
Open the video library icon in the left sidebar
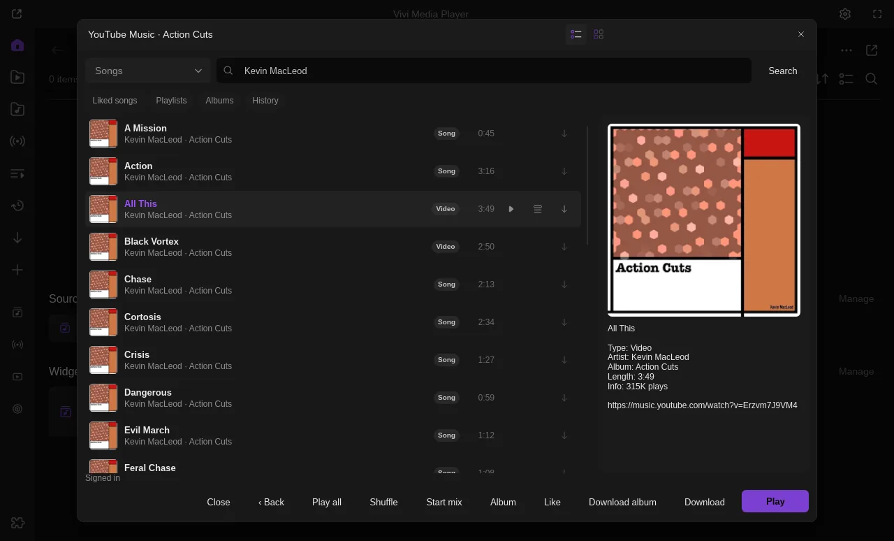click(17, 78)
